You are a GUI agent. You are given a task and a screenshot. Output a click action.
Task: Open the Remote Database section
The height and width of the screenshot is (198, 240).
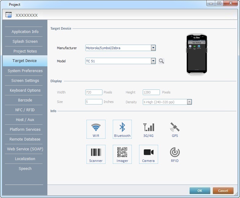pos(25,139)
